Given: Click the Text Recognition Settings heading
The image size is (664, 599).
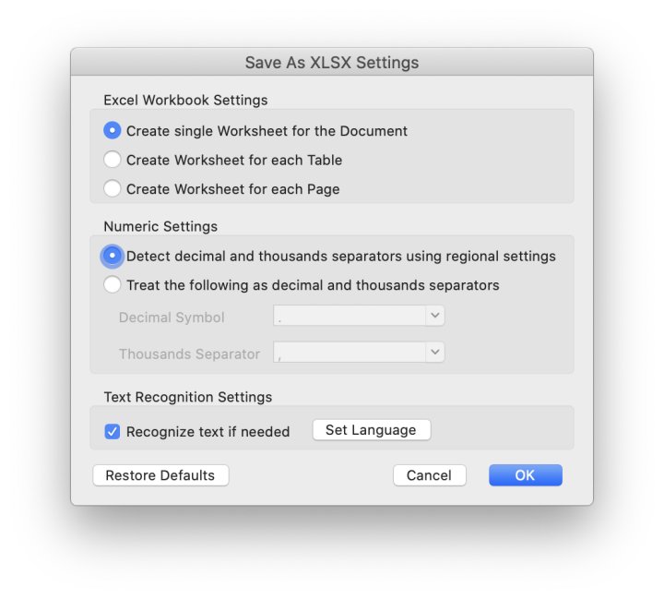Looking at the screenshot, I should (187, 397).
